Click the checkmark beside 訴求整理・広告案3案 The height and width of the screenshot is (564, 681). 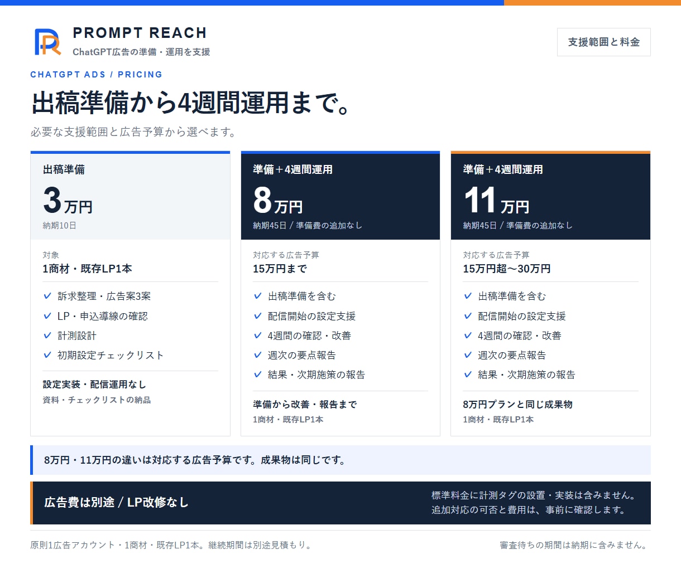click(x=47, y=296)
